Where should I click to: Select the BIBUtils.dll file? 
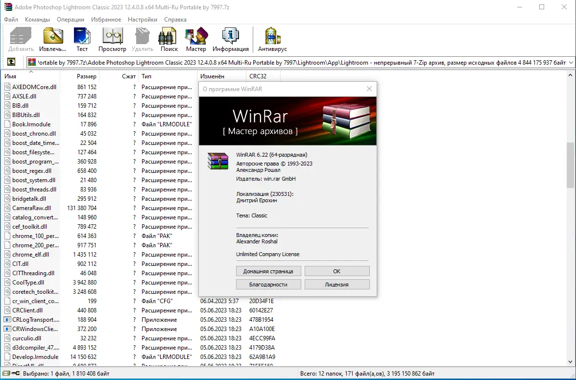coord(25,115)
